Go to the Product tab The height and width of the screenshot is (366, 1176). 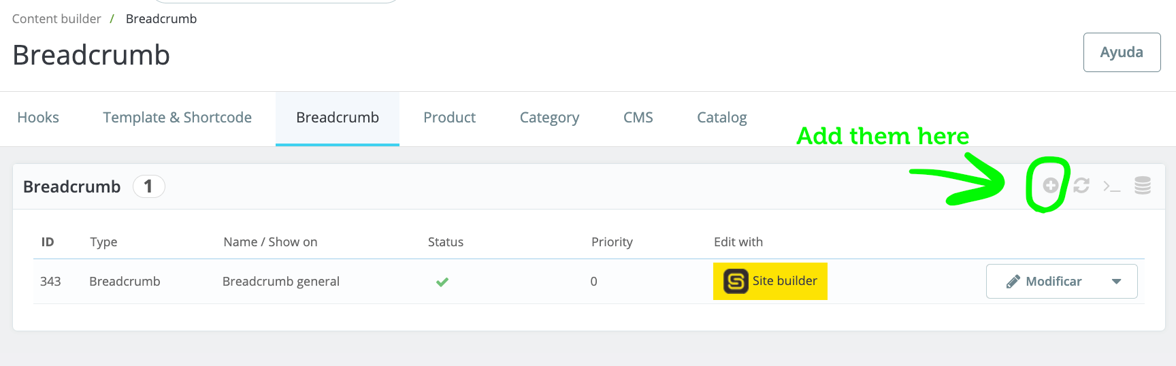(449, 118)
